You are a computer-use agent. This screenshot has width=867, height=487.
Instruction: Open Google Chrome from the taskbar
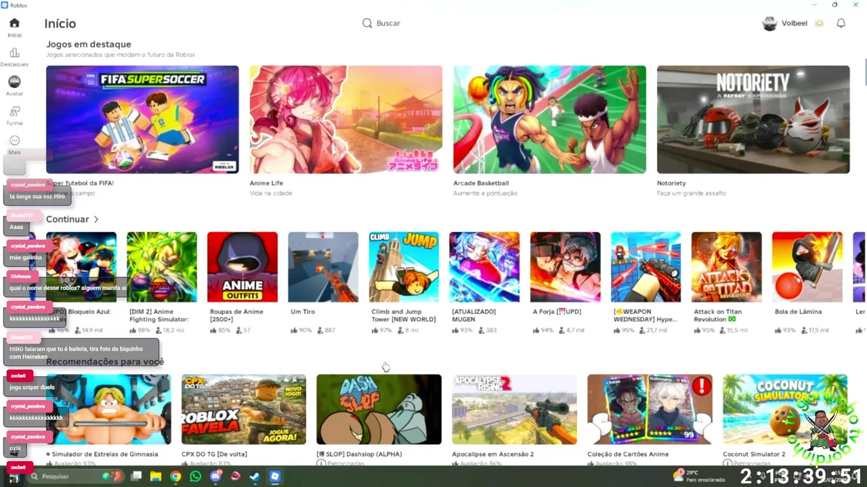click(x=175, y=476)
